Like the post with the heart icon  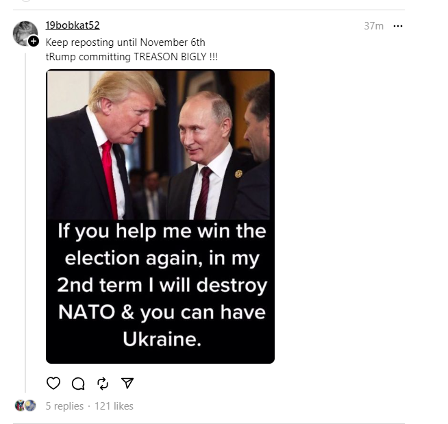[x=53, y=384]
